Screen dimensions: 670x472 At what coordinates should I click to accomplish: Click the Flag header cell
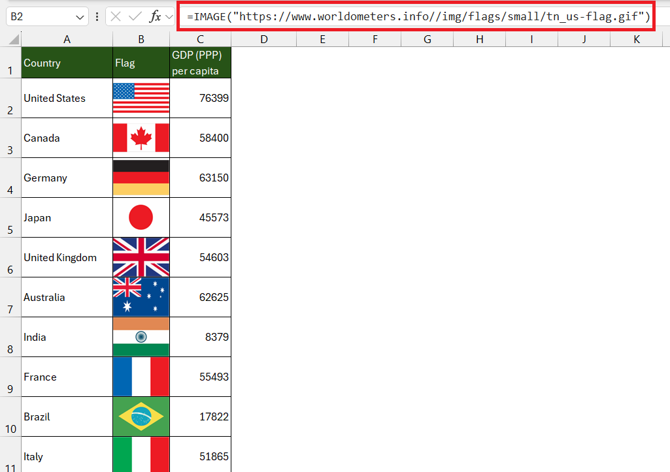click(141, 63)
